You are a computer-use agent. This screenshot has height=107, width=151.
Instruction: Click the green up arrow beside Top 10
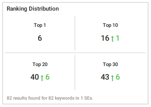click(112, 39)
